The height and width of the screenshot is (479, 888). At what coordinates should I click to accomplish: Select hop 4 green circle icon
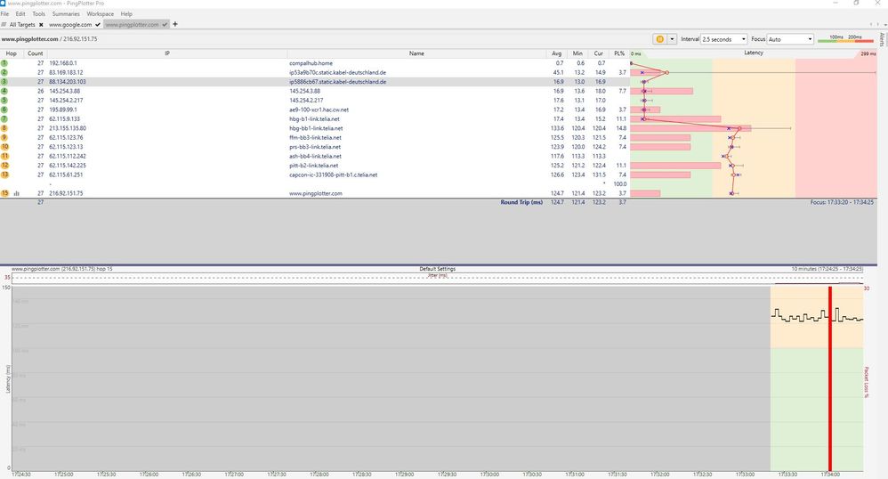click(4, 91)
